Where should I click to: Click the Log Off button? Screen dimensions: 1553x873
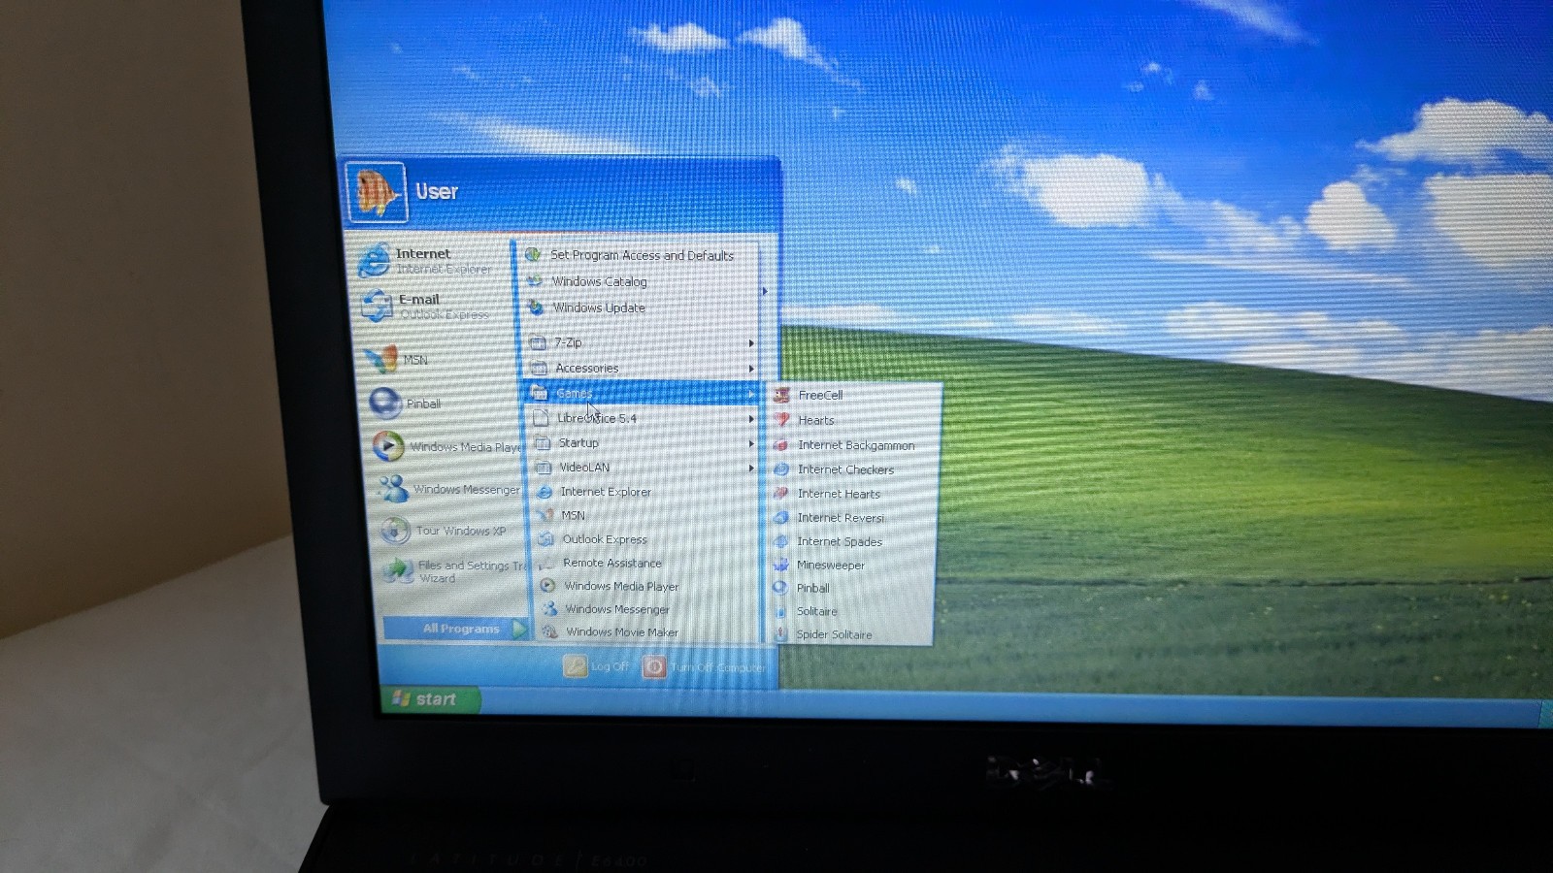coord(596,666)
